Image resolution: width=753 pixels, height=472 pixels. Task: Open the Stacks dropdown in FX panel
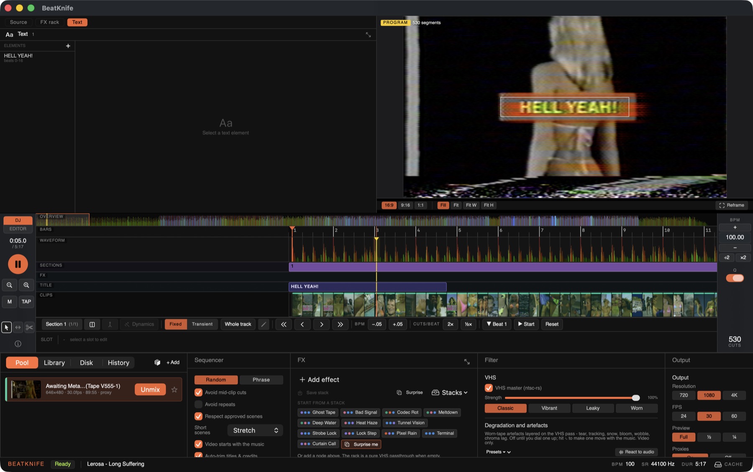click(x=450, y=393)
